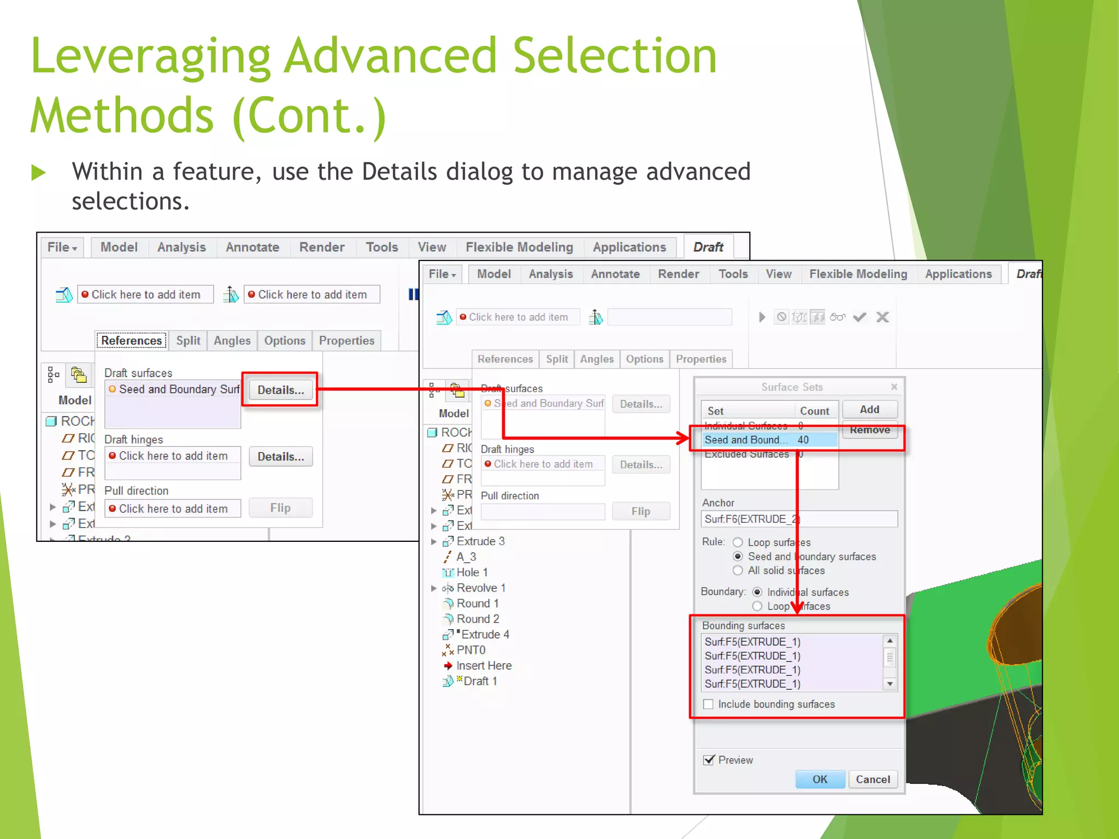1119x839 pixels.
Task: Click Pull direction collector in left window
Action: [173, 509]
